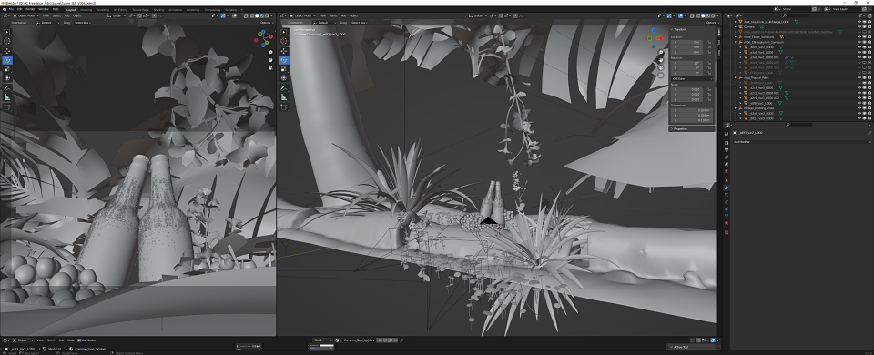Image resolution: width=874 pixels, height=355 pixels.
Task: Click the zoom magnifier icon in left viewport
Action: coord(271,53)
